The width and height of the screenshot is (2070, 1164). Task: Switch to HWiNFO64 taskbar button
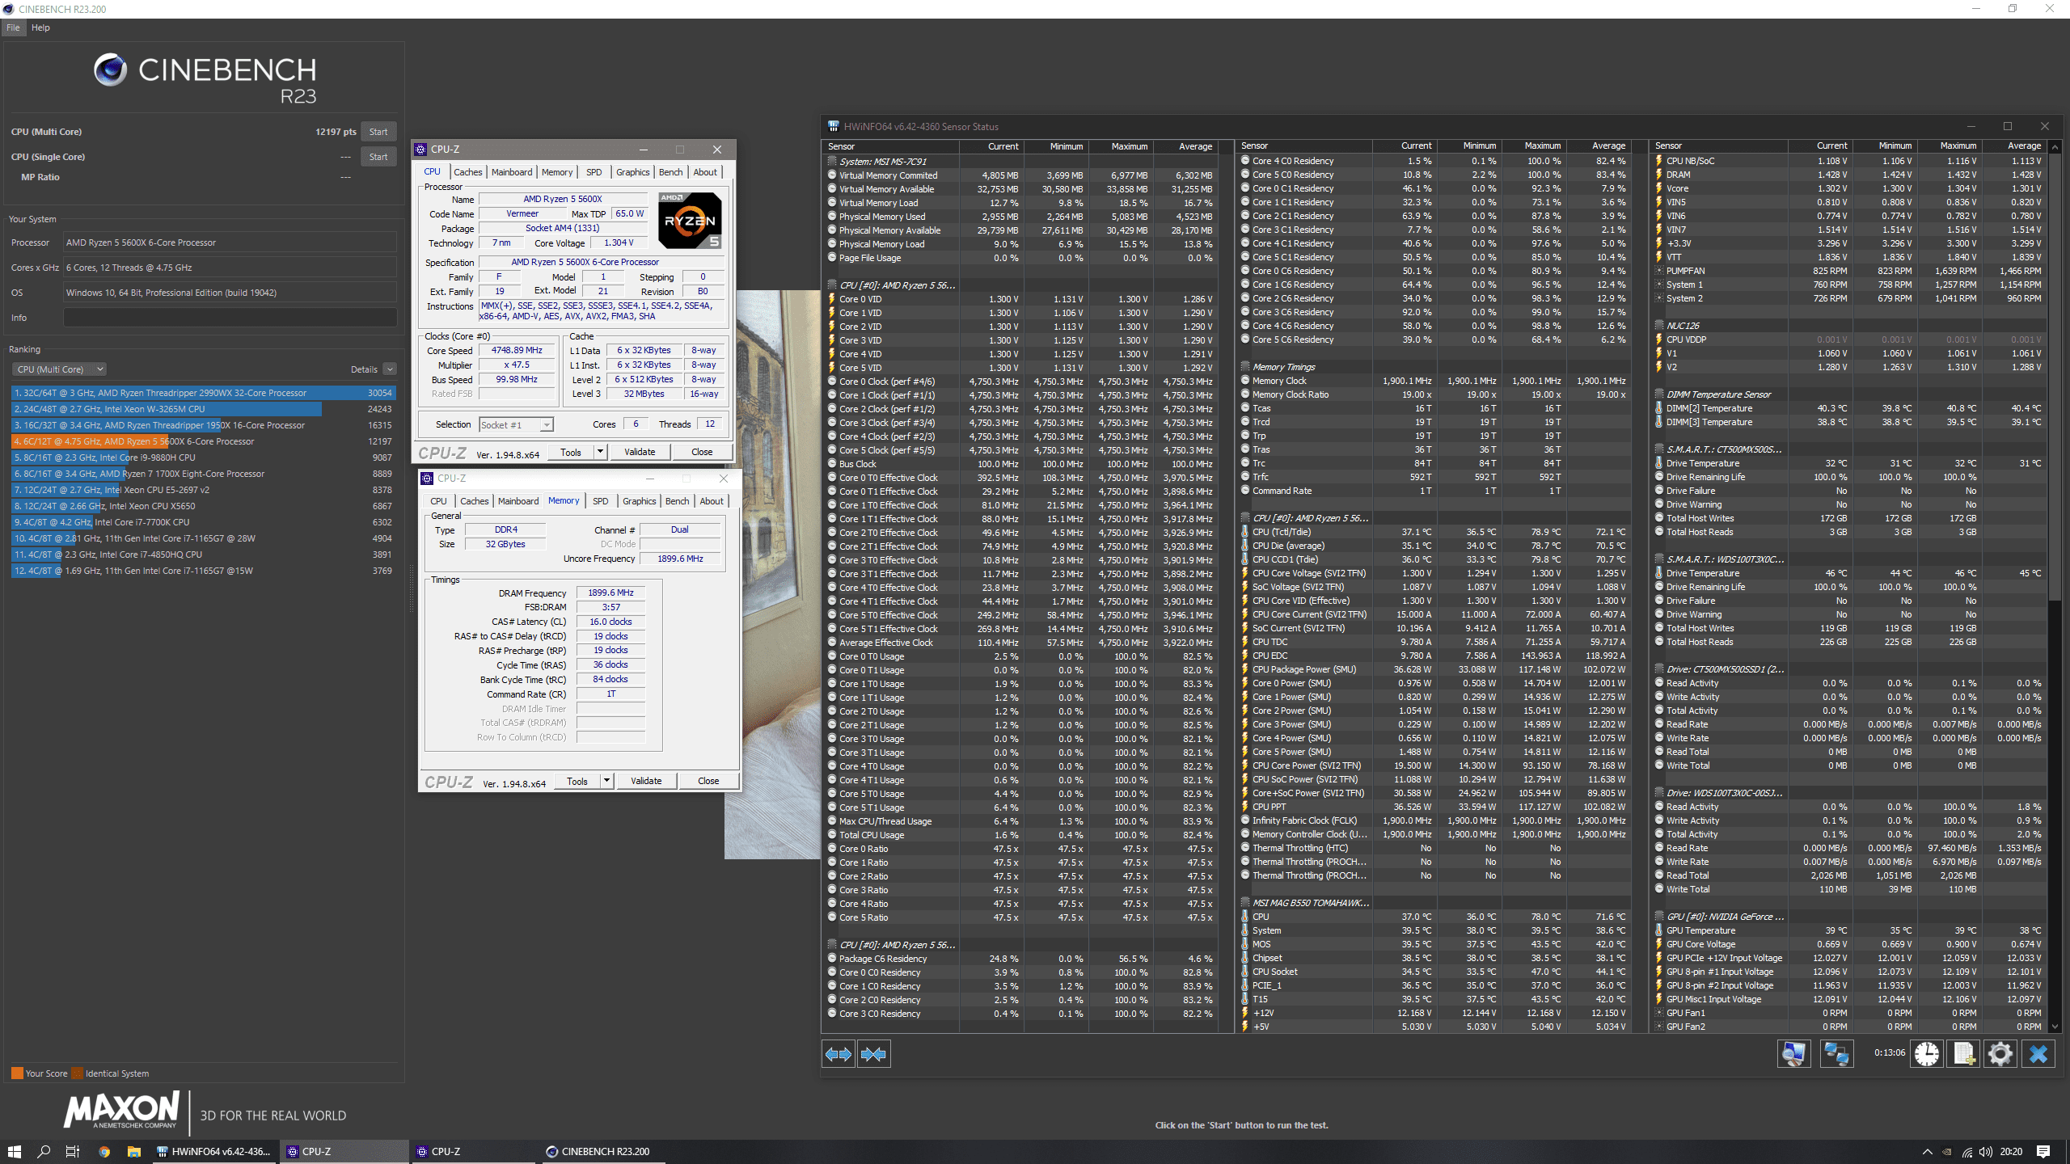tap(214, 1152)
